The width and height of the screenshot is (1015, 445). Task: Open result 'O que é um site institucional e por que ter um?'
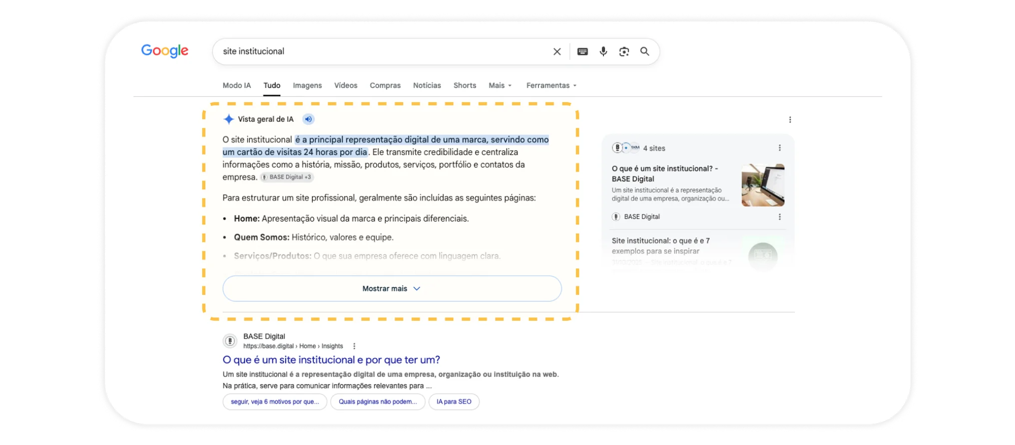click(331, 360)
